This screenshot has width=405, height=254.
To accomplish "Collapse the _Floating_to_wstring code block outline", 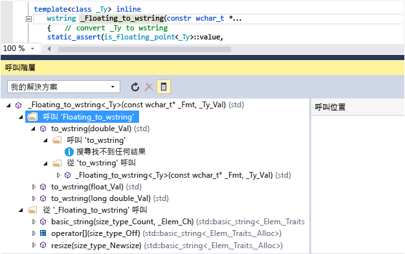I will (x=28, y=19).
